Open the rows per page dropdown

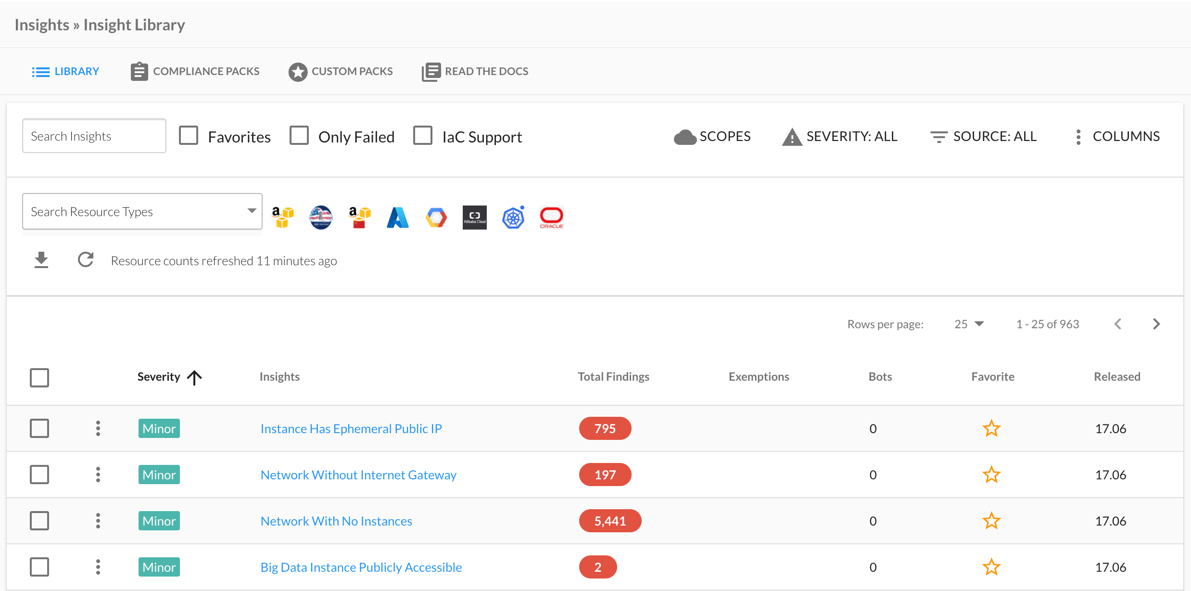click(x=969, y=324)
